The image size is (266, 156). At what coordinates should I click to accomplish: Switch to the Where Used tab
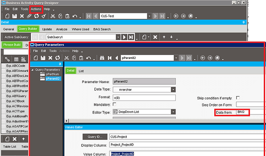[81, 29]
